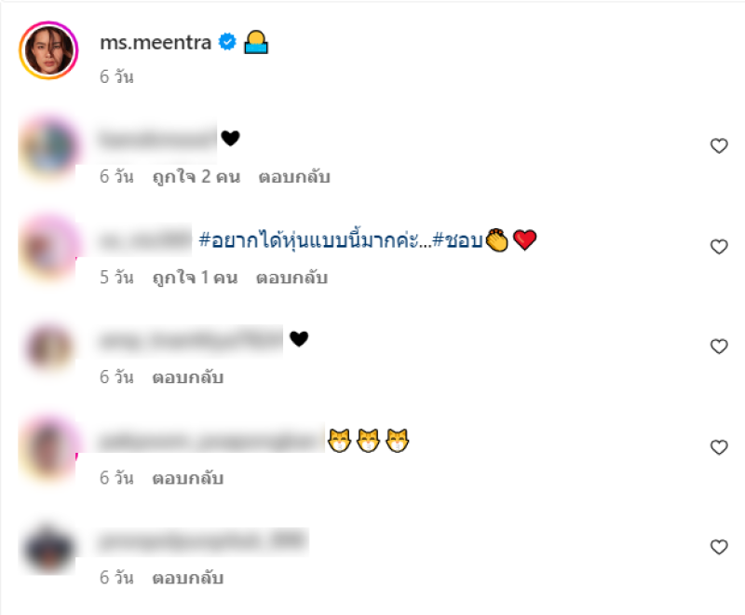Viewport: 745px width, 615px height.
Task: Reply to the cat emoji comment
Action: pyautogui.click(x=188, y=478)
